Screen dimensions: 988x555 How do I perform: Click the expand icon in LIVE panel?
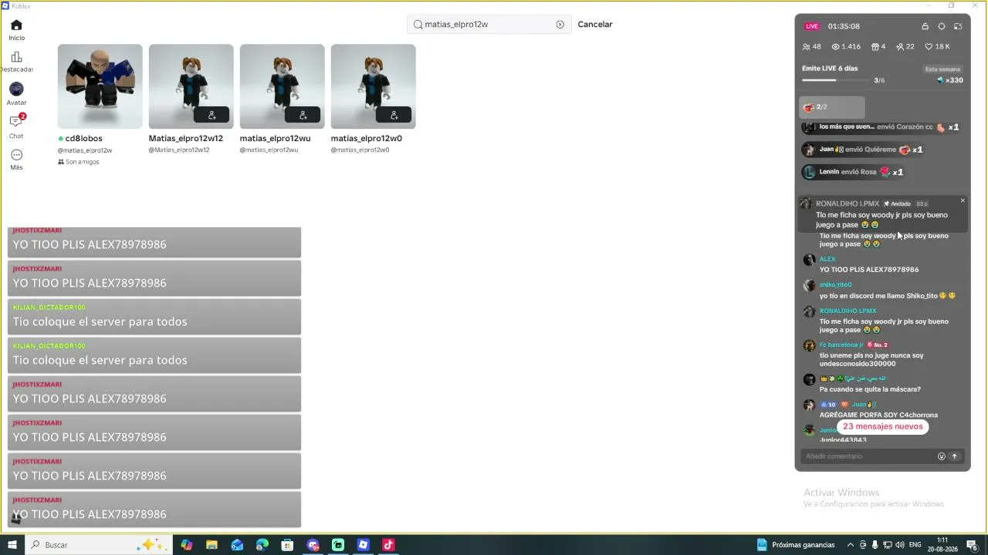click(958, 26)
